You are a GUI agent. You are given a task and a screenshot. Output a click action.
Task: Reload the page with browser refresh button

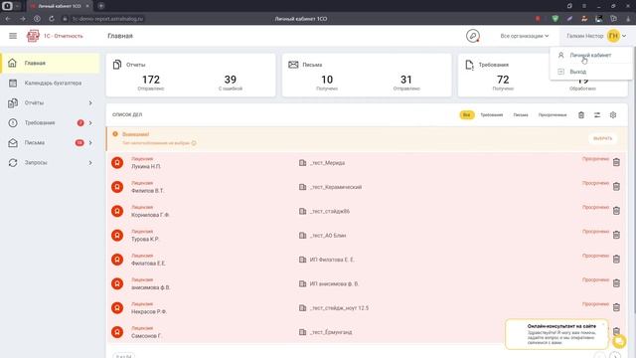[52, 19]
